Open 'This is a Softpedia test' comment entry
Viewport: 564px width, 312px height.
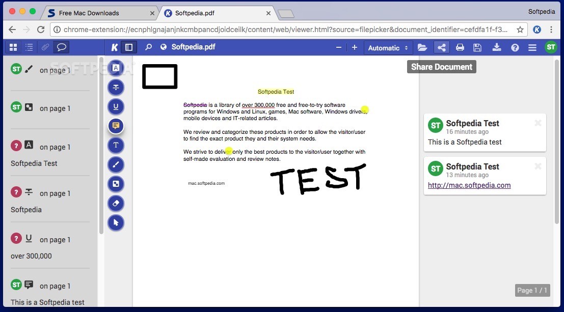[x=50, y=293]
